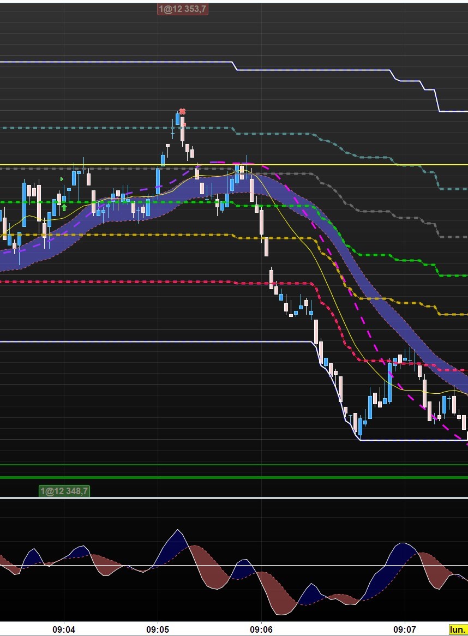Click the green 1@12 348,7 order label
Screen dimensions: 468x636
click(64, 491)
